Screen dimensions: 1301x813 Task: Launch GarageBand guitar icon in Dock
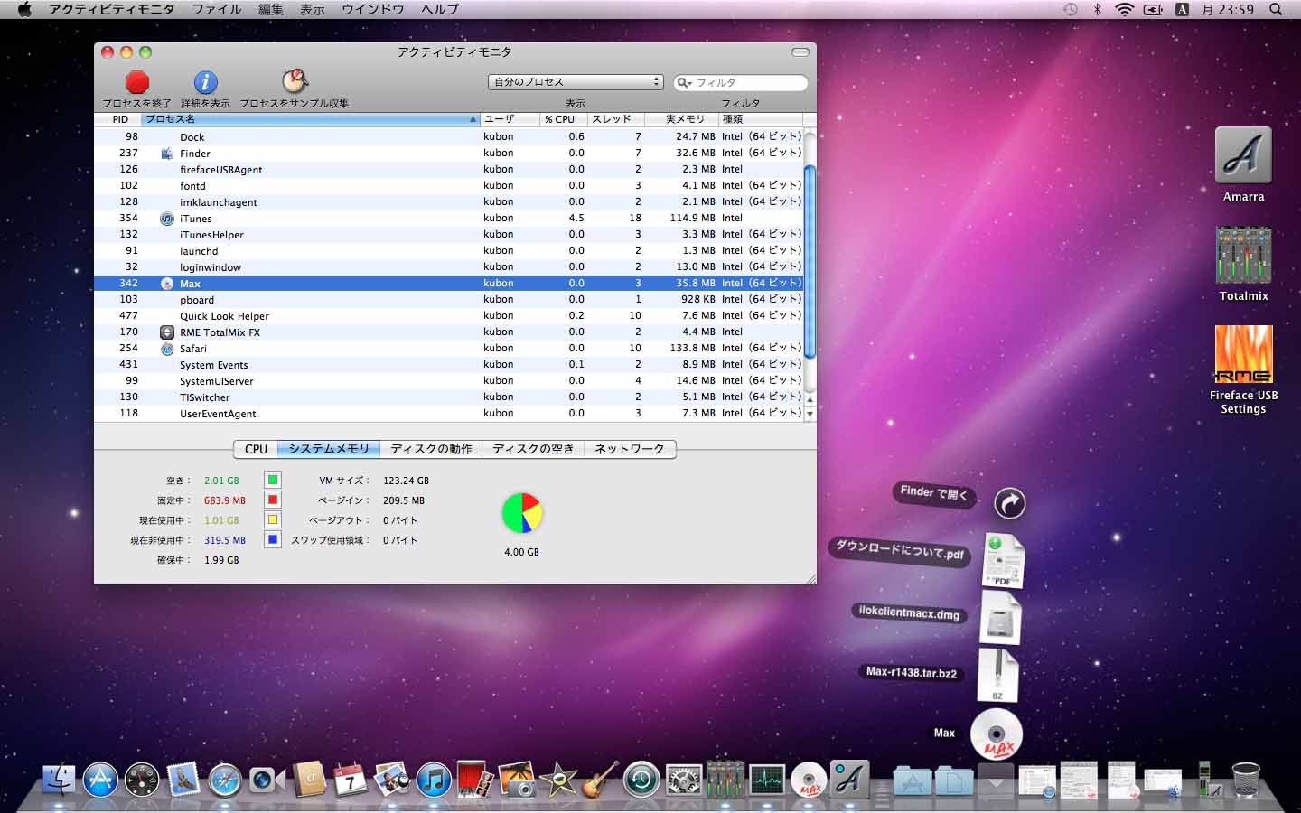[x=600, y=779]
